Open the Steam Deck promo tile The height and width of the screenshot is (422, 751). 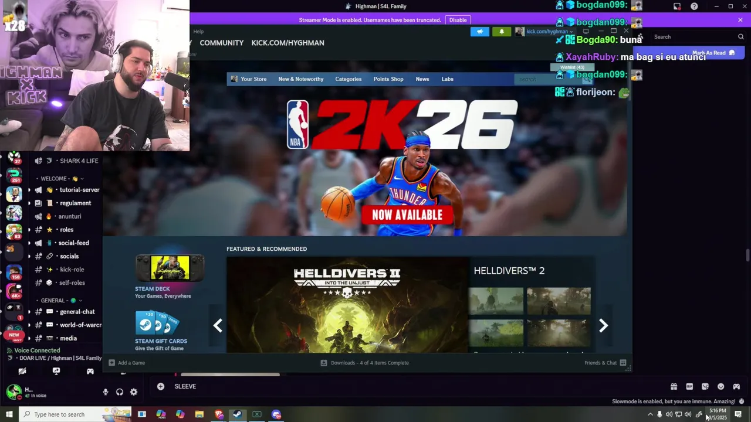170,277
